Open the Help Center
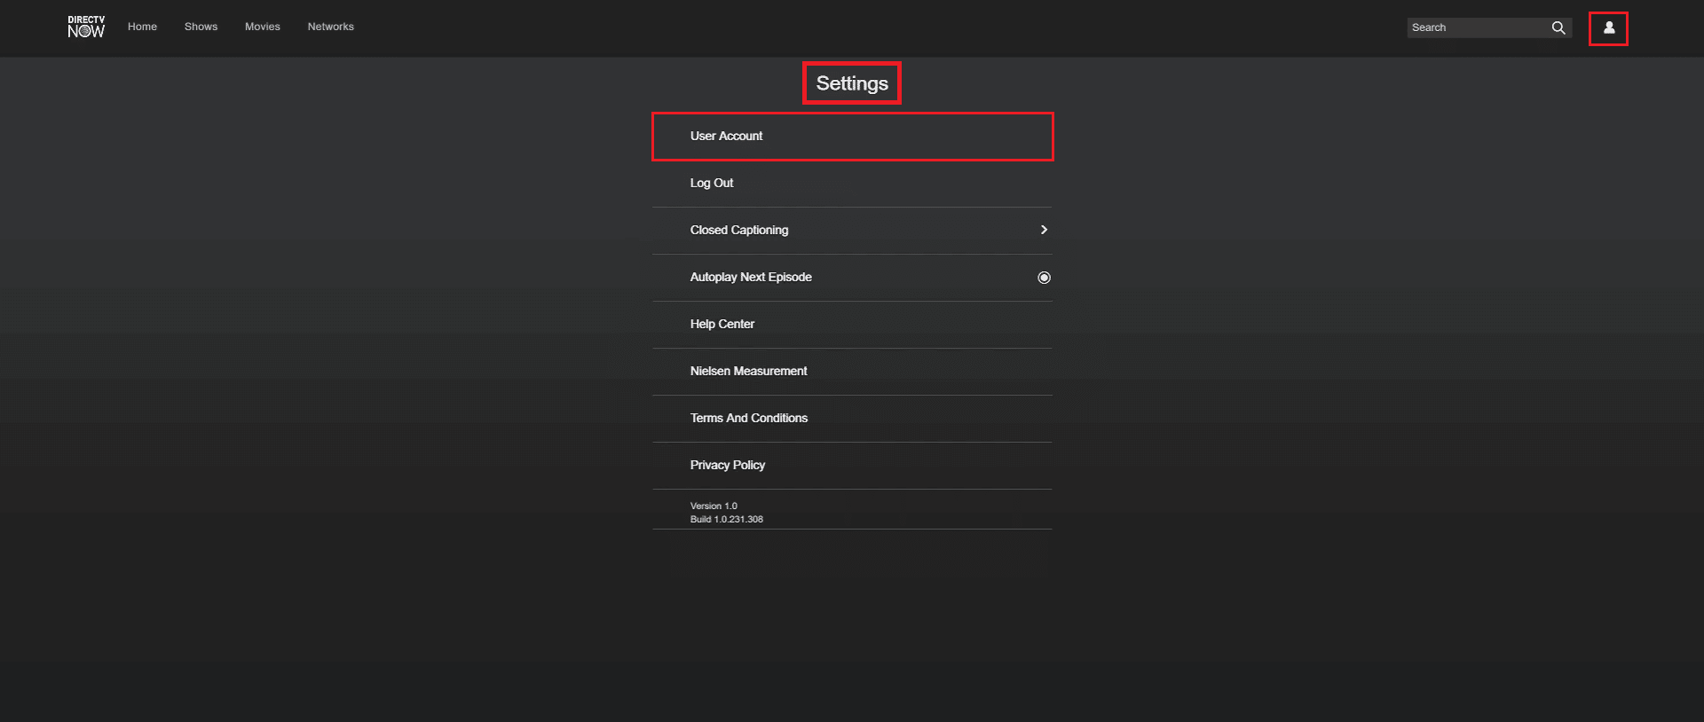Screen dimensions: 1704x722 [852, 325]
